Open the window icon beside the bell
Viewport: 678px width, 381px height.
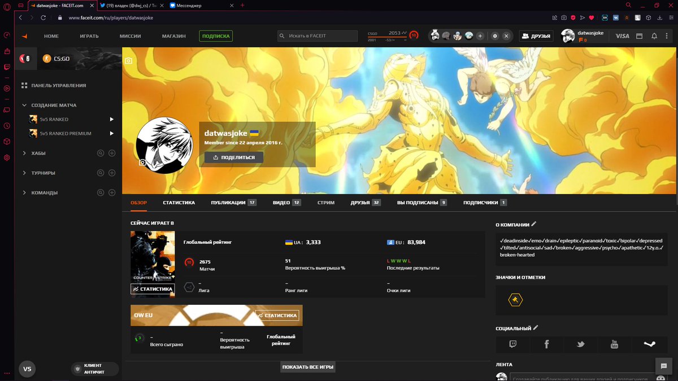point(640,36)
